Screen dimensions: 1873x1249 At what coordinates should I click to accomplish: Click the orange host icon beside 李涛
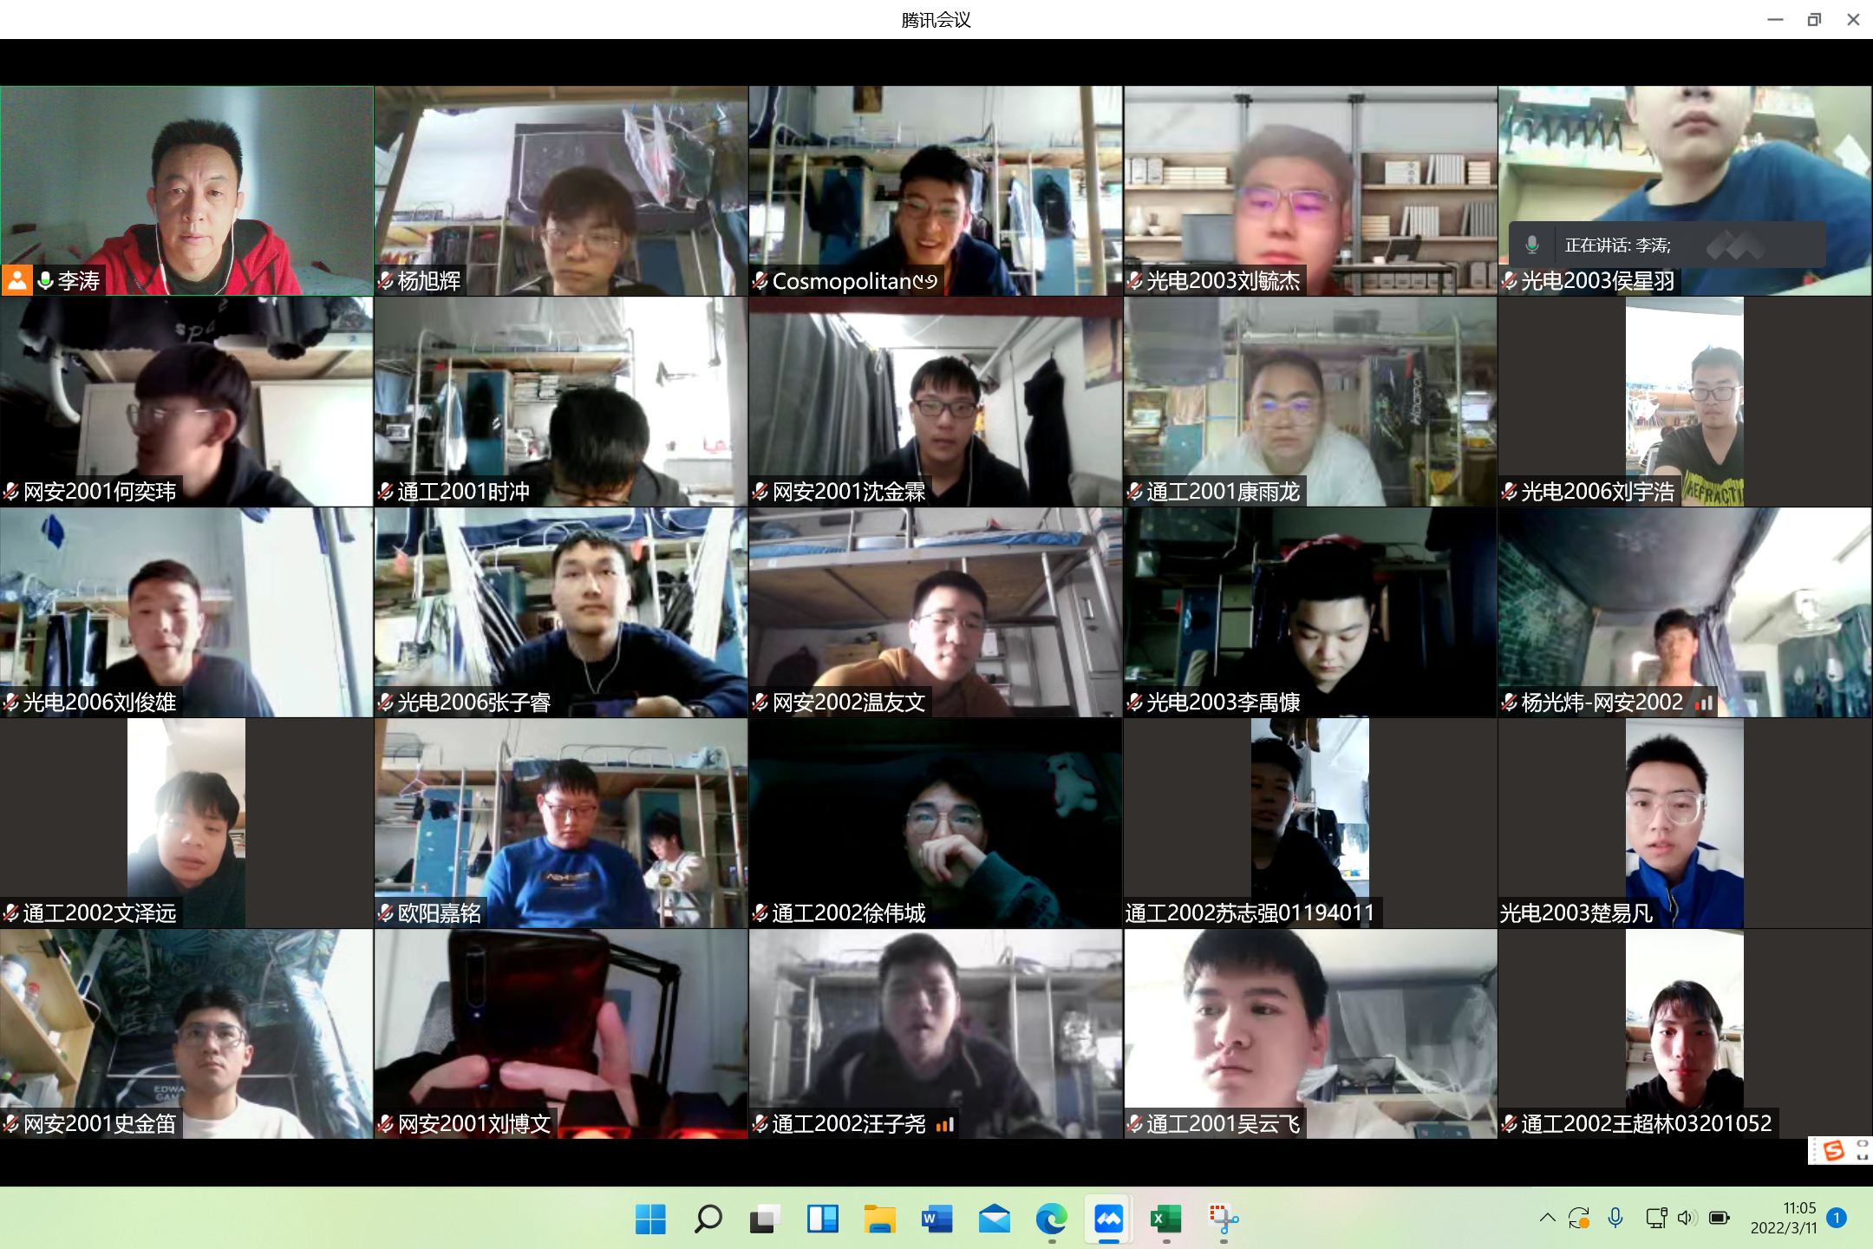(16, 280)
